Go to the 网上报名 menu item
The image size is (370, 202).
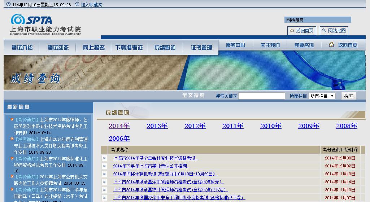tap(93, 48)
